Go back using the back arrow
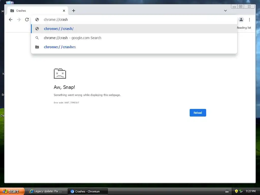Image resolution: width=260 pixels, height=195 pixels. (11, 20)
